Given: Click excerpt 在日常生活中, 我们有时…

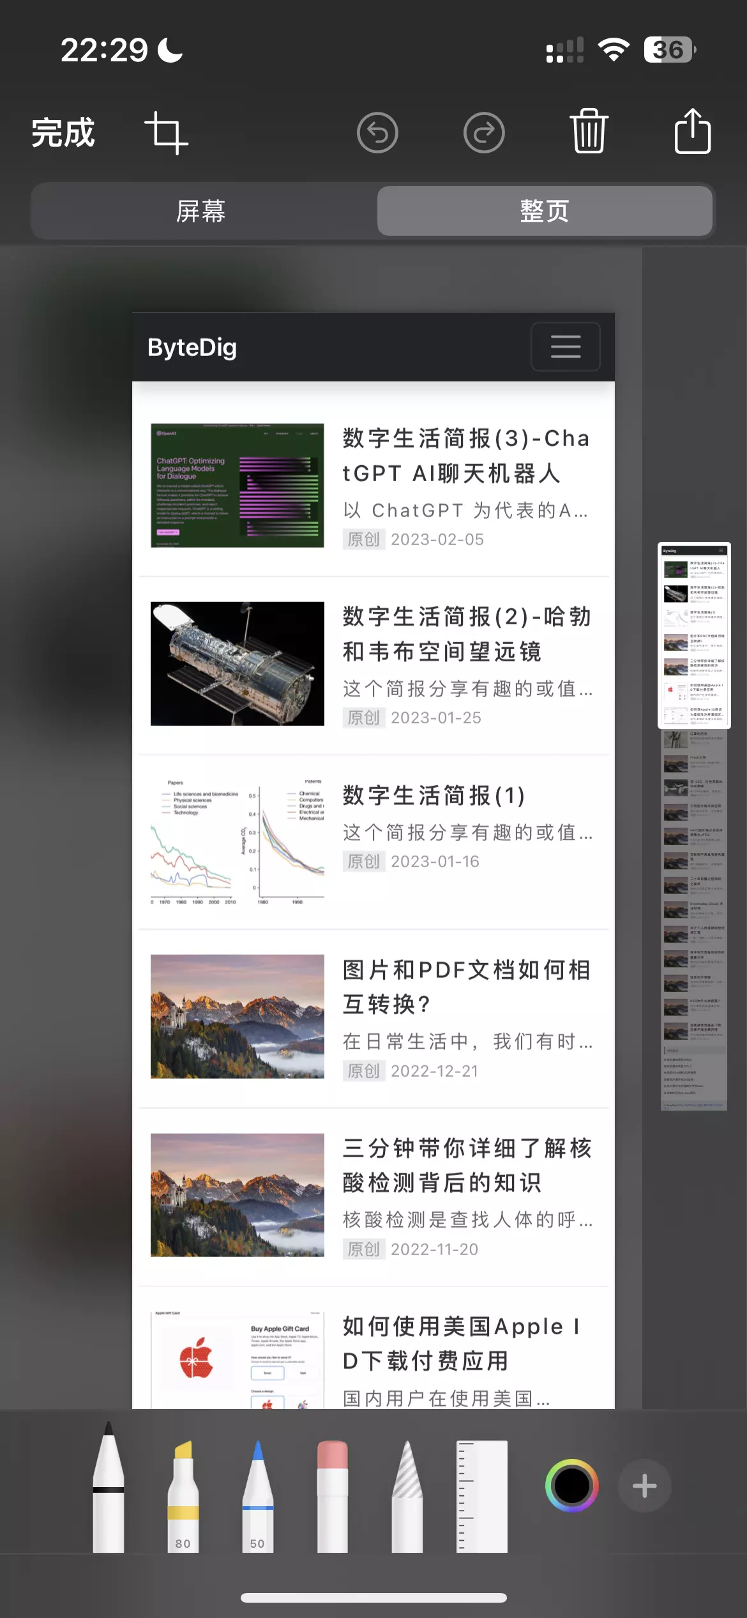Looking at the screenshot, I should point(467,1042).
